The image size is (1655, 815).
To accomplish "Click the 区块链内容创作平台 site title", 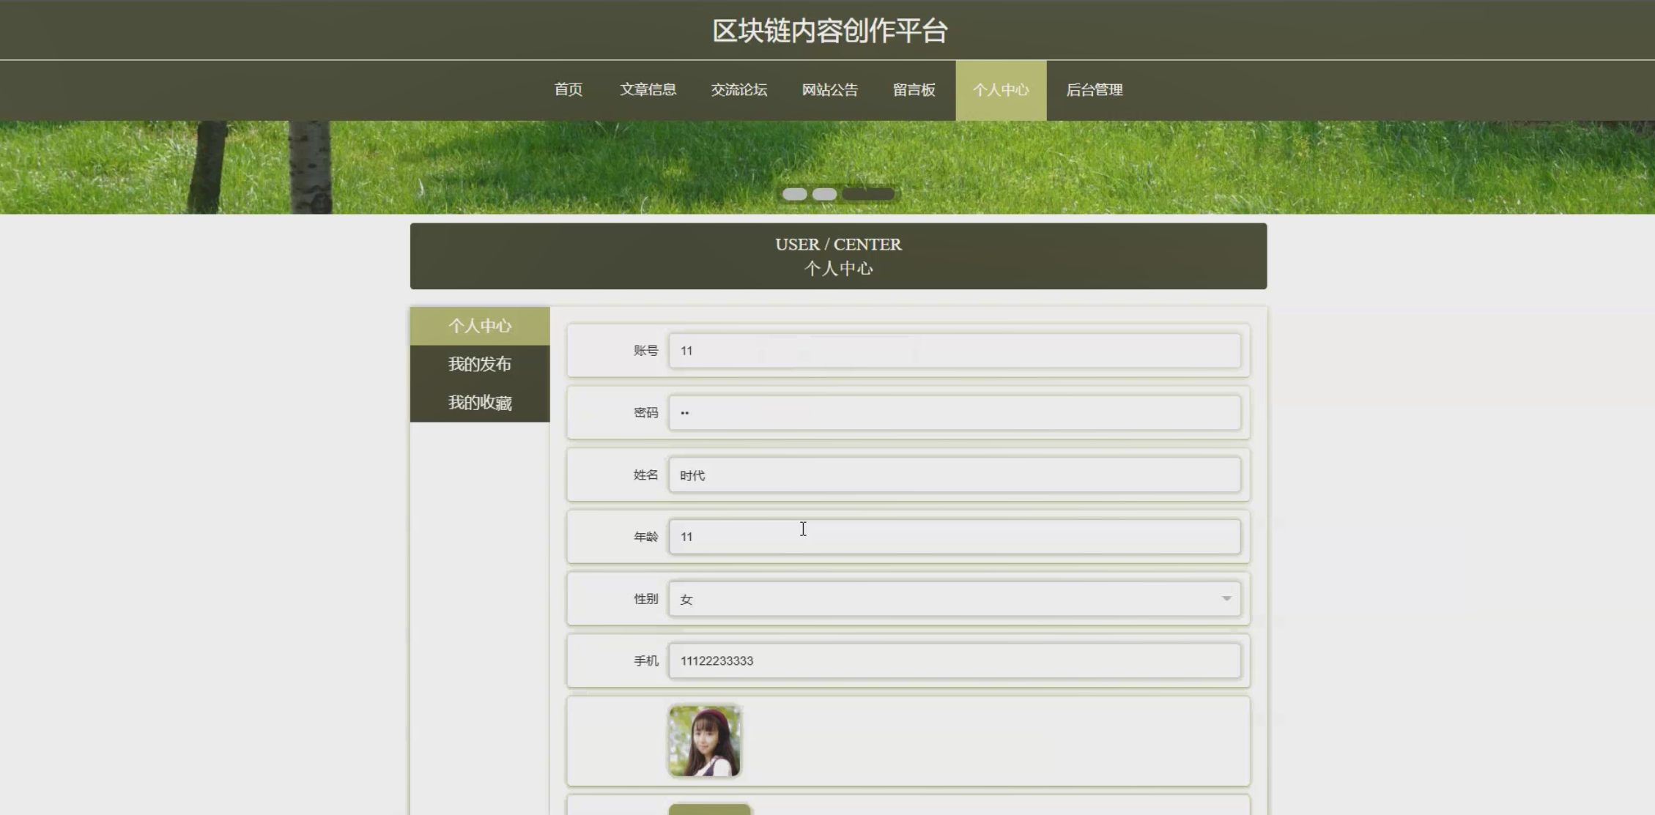I will point(830,31).
